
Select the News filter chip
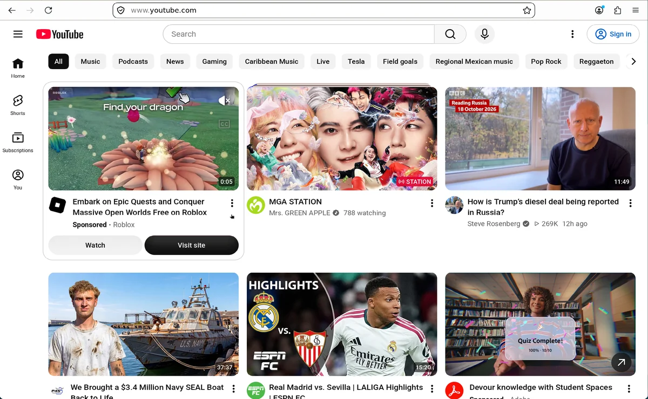[x=175, y=62]
